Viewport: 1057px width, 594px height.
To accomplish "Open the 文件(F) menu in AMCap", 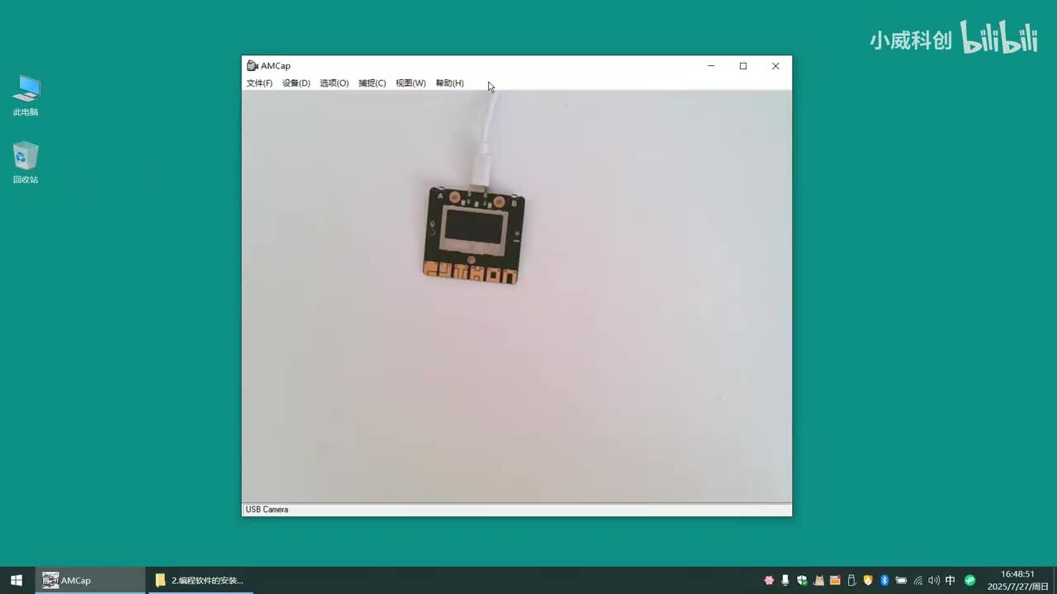I will pyautogui.click(x=259, y=83).
